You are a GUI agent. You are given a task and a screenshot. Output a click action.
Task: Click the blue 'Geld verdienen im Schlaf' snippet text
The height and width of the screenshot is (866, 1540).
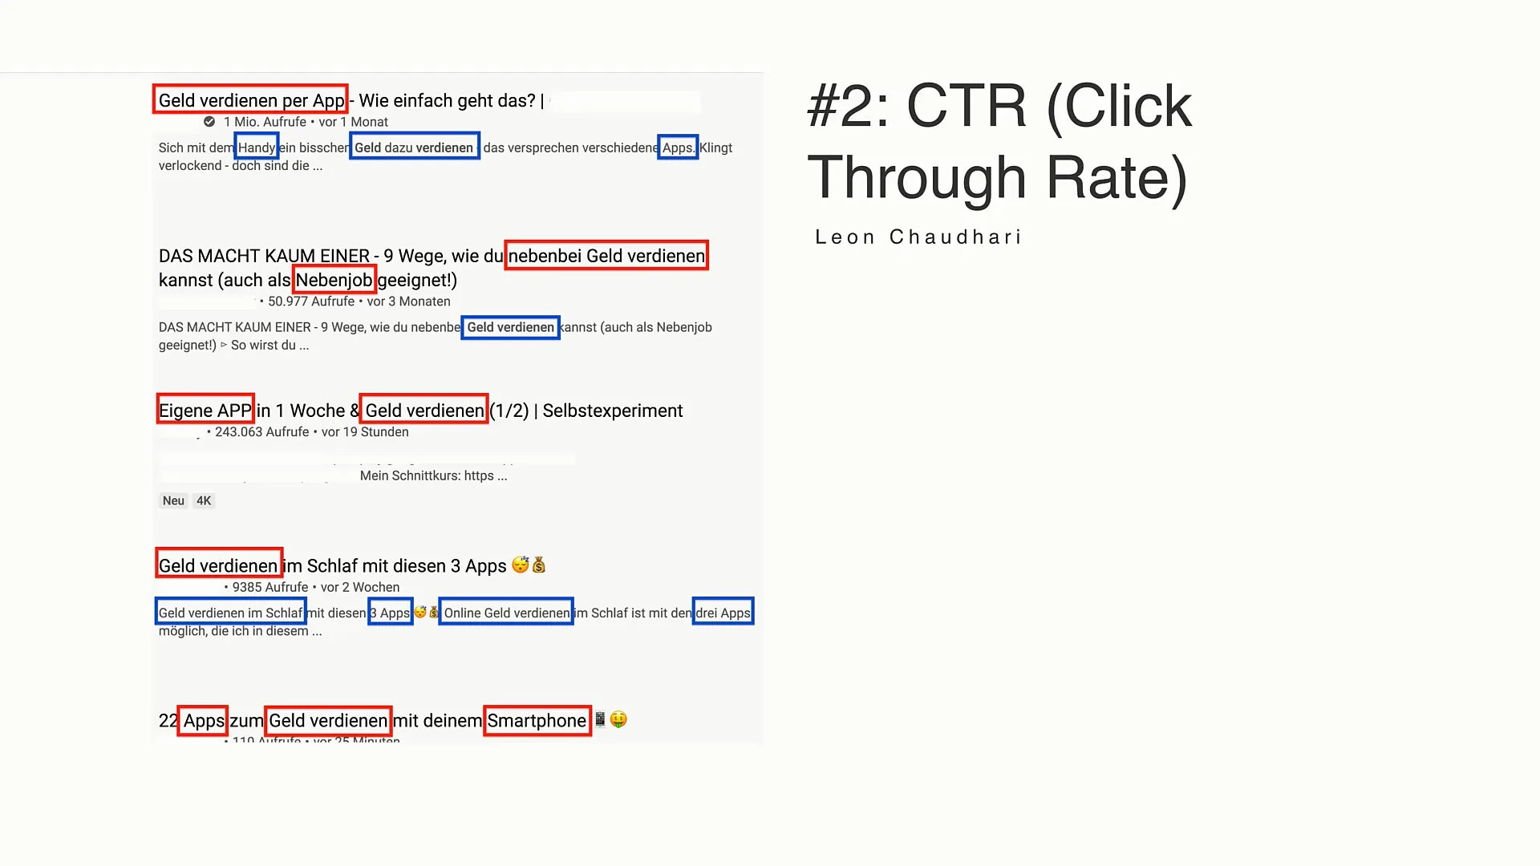click(230, 613)
